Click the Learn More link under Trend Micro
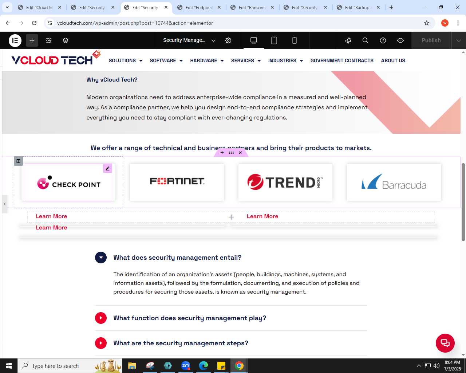This screenshot has width=466, height=373. click(262, 216)
